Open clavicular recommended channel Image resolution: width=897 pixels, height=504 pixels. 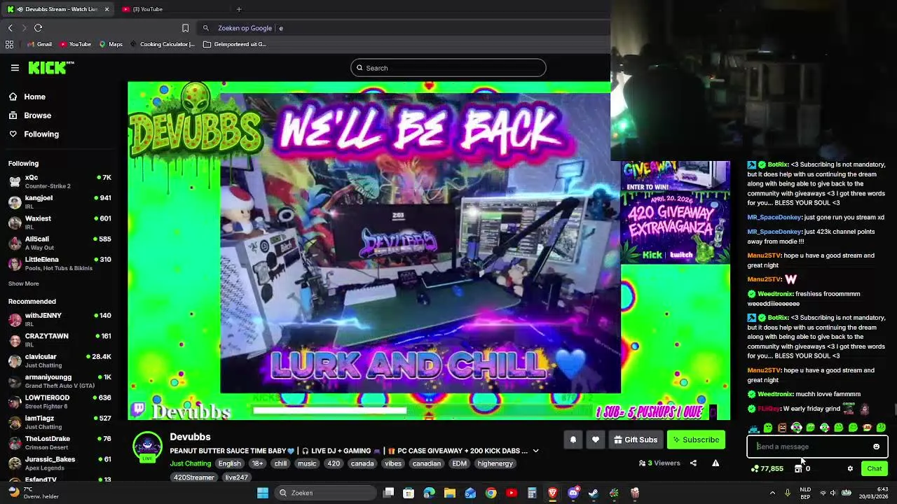coord(60,360)
